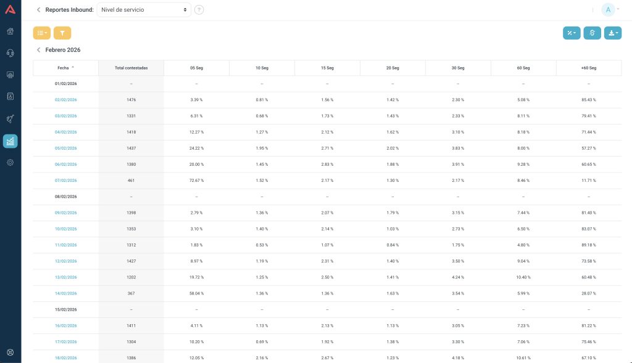Open the download export dropdown
This screenshot has width=632, height=363.
(612, 33)
